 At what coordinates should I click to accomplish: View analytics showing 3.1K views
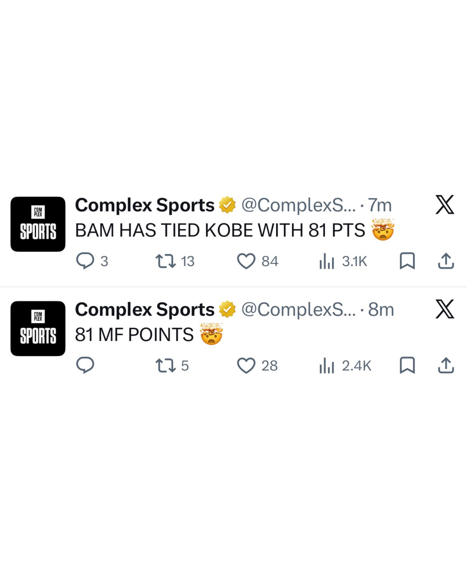pyautogui.click(x=327, y=261)
